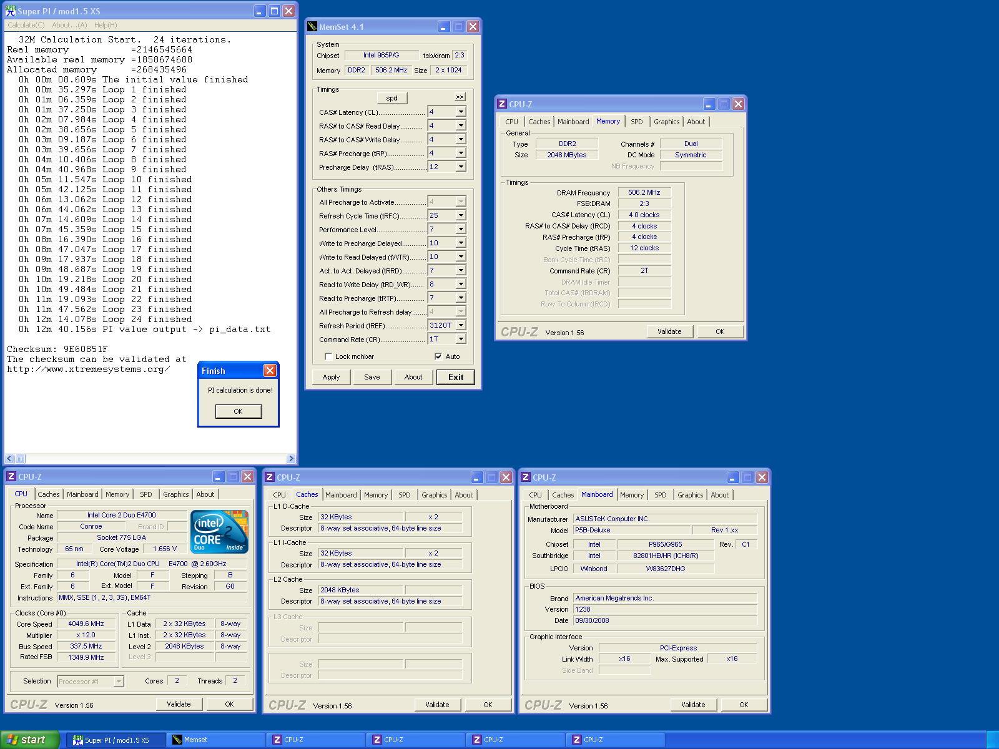Click Validate in CPU-Z Memory window
The image size is (999, 749).
point(669,331)
